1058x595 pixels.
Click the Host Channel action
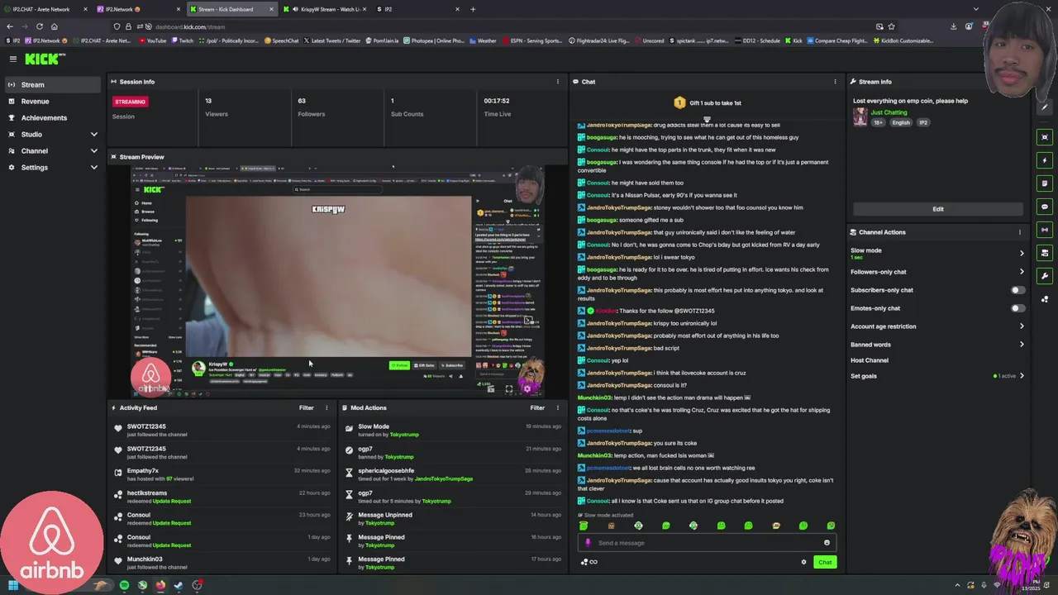tap(870, 360)
